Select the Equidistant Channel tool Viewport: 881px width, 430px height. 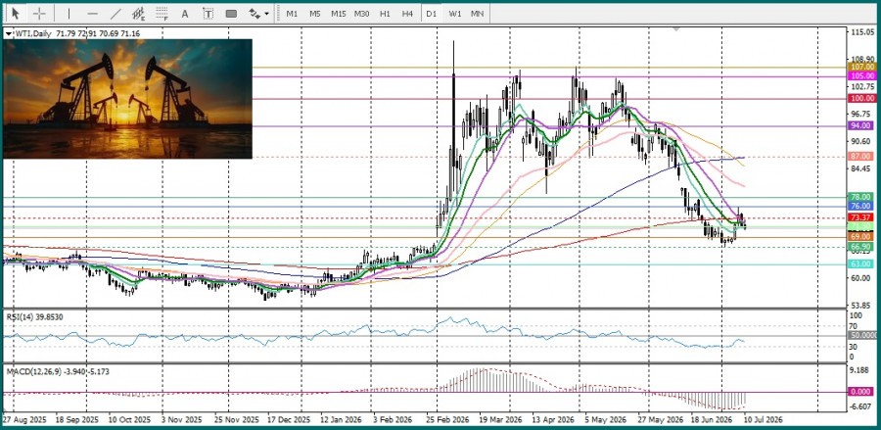(138, 13)
